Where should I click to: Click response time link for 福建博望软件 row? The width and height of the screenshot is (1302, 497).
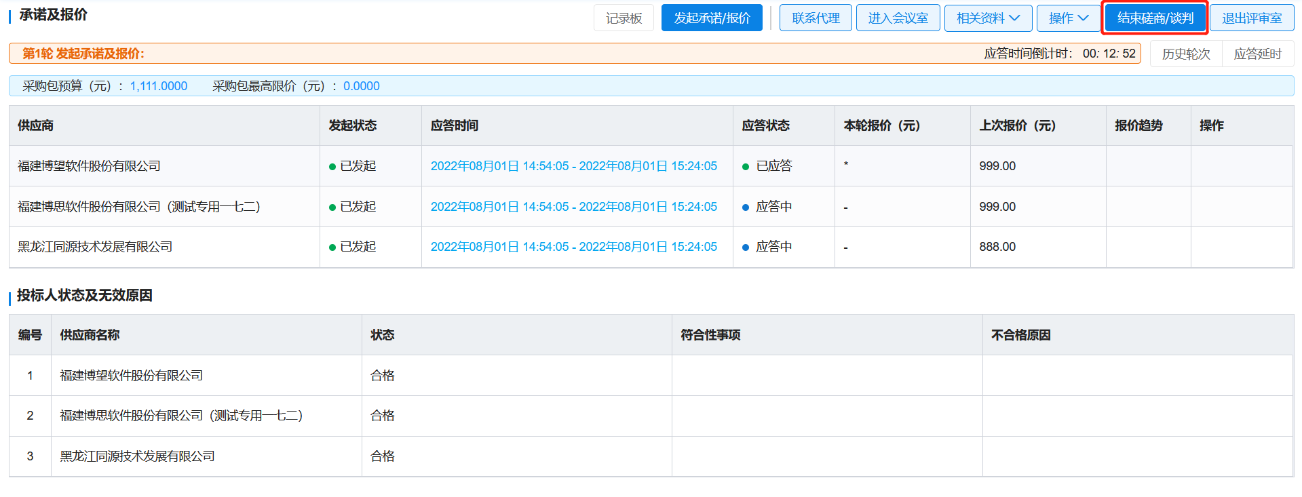coord(573,166)
